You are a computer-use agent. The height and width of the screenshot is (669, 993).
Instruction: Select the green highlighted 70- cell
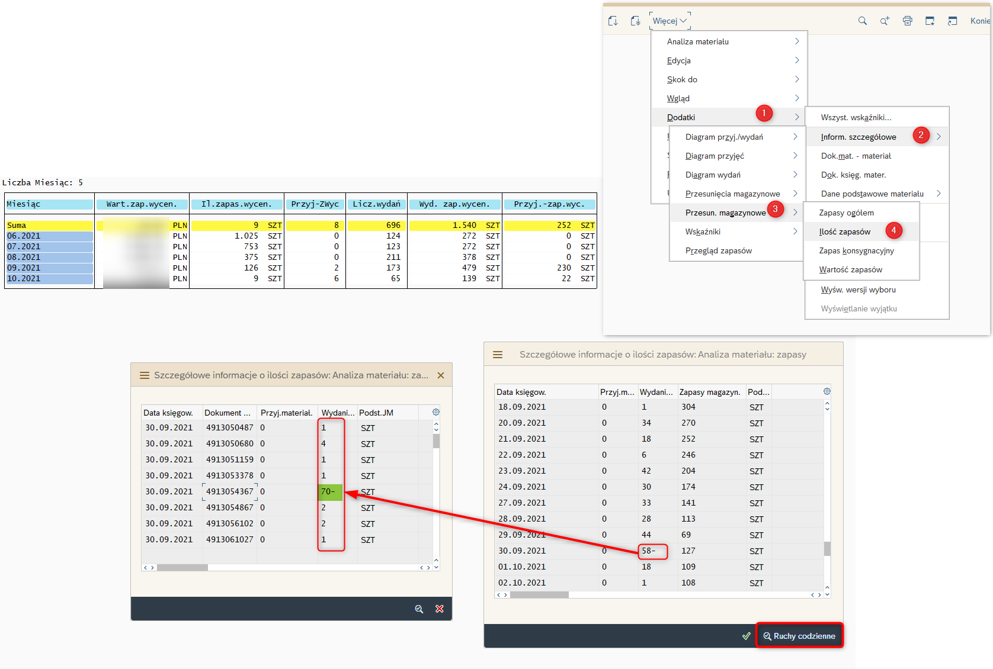[x=330, y=491]
